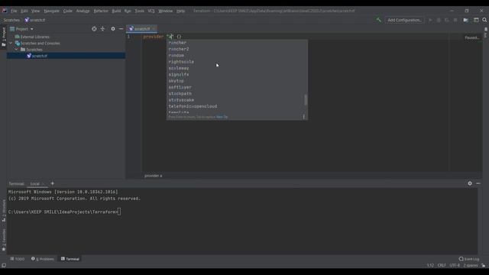Click the Run play icon in the toolbar
This screenshot has height=275, width=489.
pyautogui.click(x=430, y=20)
